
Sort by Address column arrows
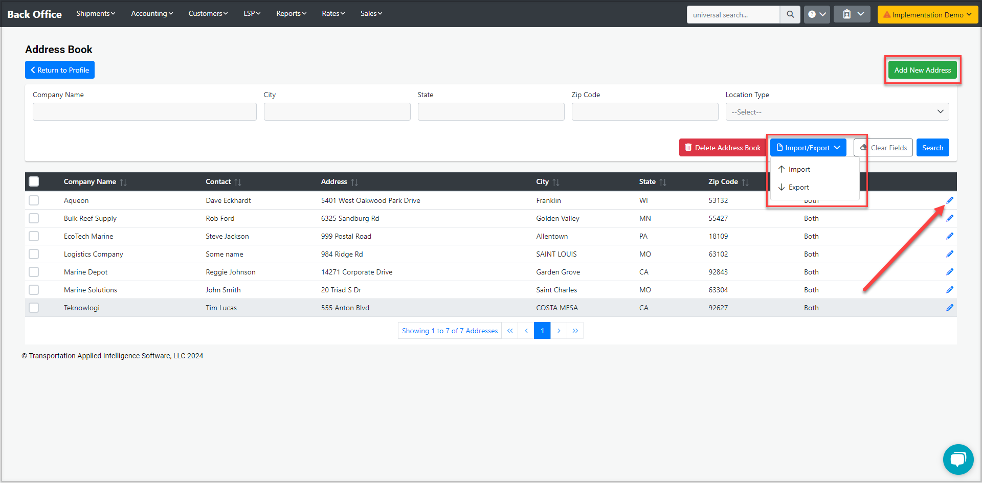[x=354, y=182]
